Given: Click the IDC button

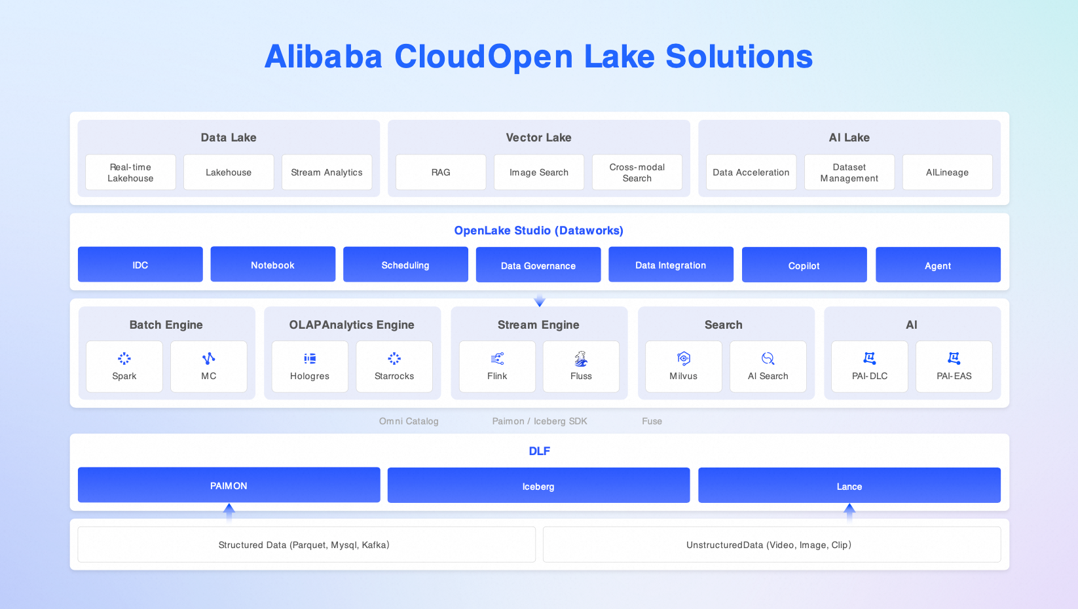Looking at the screenshot, I should click(x=140, y=265).
